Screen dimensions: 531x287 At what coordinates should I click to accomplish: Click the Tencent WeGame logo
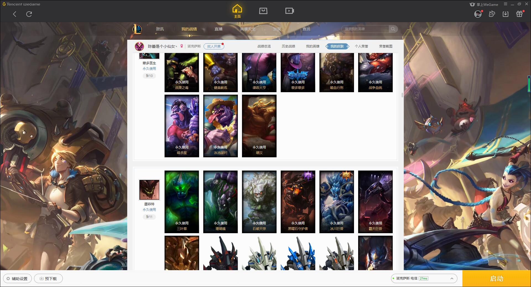coord(21,4)
